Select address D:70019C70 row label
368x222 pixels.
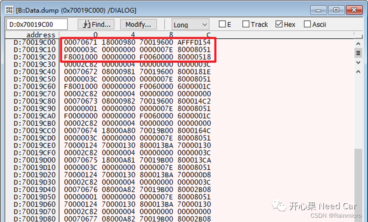[34, 94]
